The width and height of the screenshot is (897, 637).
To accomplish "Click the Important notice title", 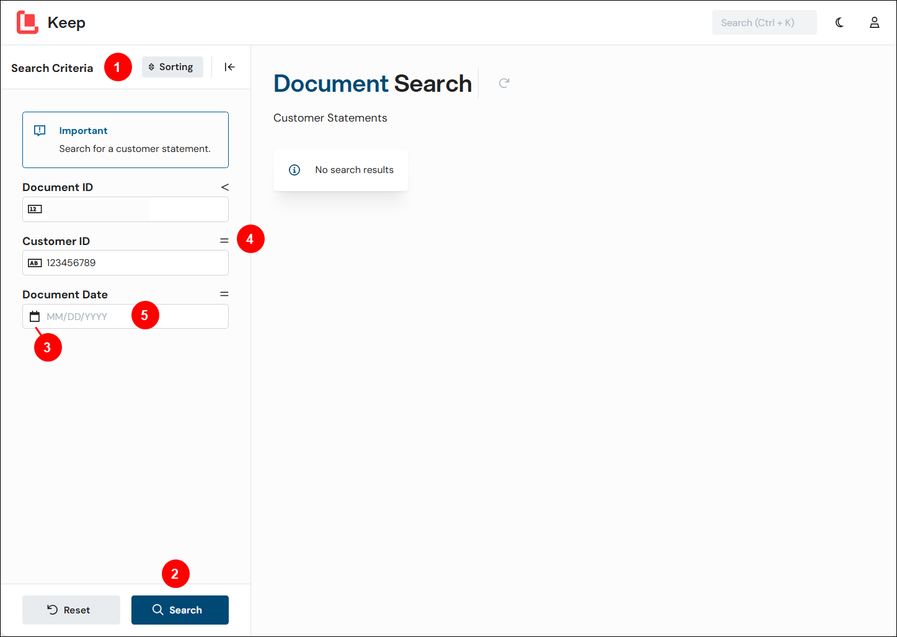I will click(83, 130).
